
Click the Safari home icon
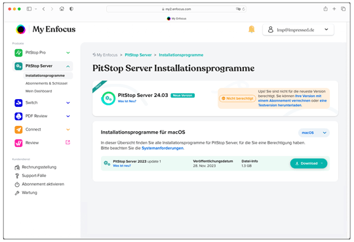pyautogui.click(x=62, y=9)
